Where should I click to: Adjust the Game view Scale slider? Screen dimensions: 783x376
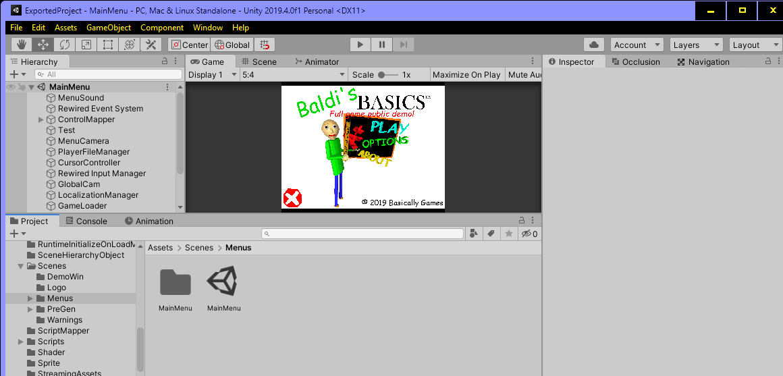pyautogui.click(x=387, y=75)
